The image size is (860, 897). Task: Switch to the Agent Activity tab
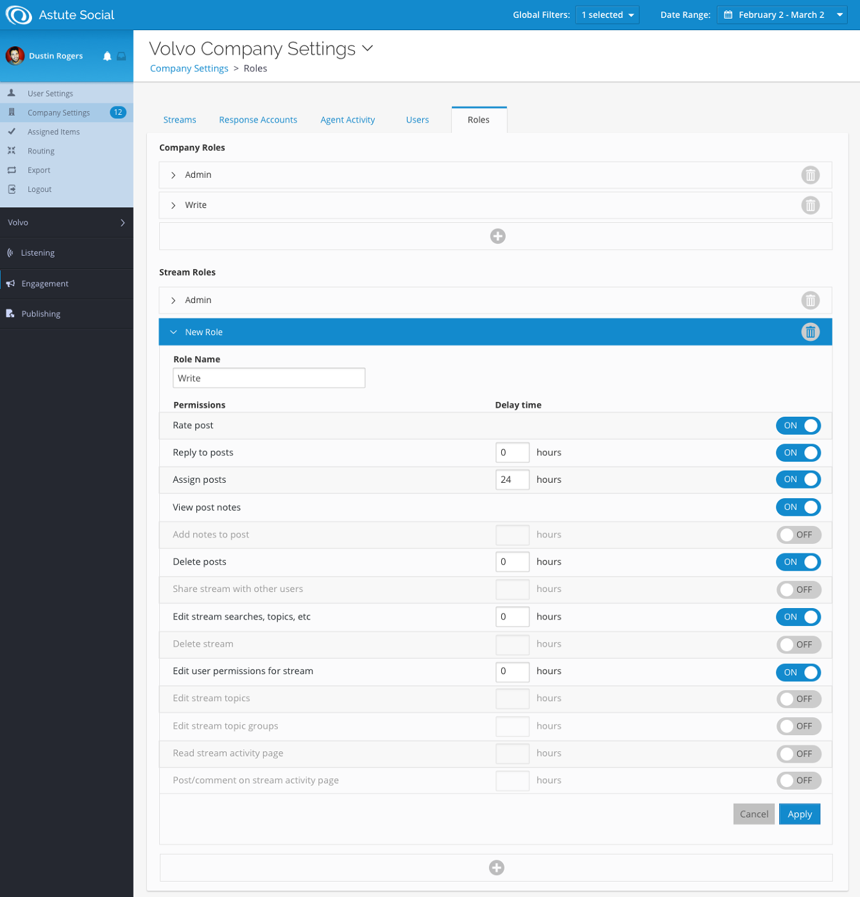click(348, 120)
